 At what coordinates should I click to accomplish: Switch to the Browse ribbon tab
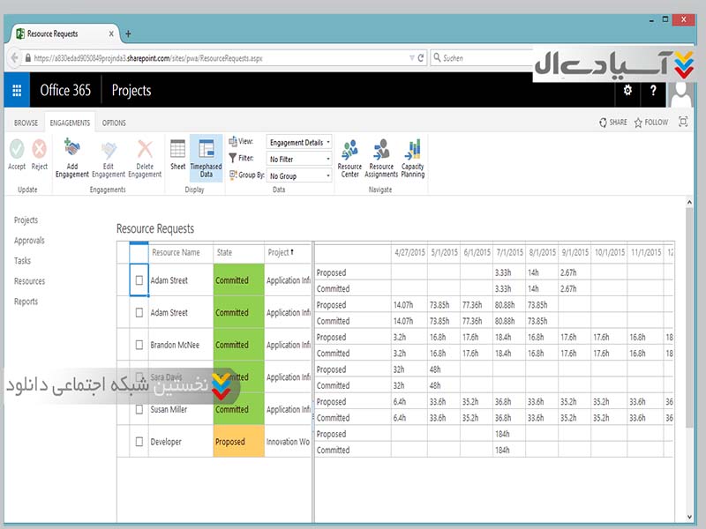[x=26, y=123]
